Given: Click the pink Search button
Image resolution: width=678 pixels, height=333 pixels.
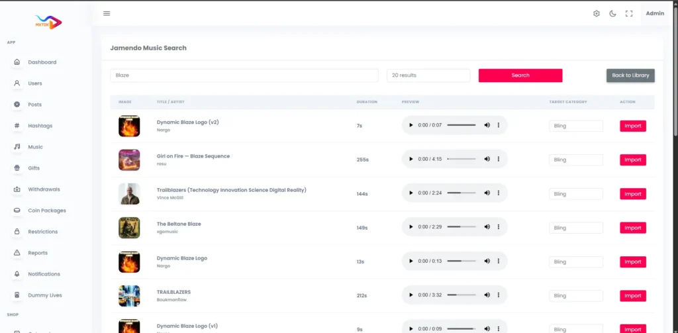Looking at the screenshot, I should click(x=520, y=75).
